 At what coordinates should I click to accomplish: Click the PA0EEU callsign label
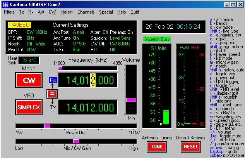[x=19, y=25]
